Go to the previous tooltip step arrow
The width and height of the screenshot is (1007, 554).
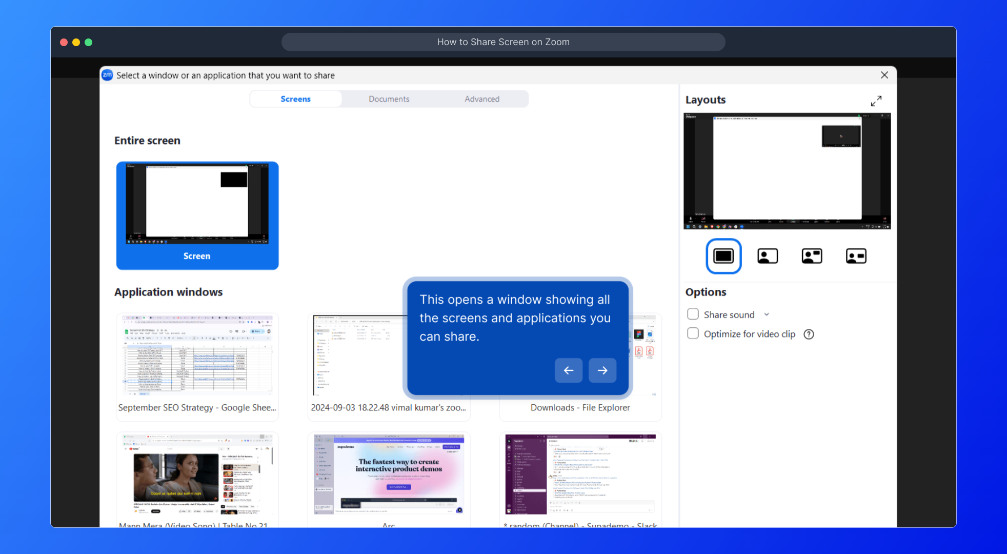coord(568,370)
